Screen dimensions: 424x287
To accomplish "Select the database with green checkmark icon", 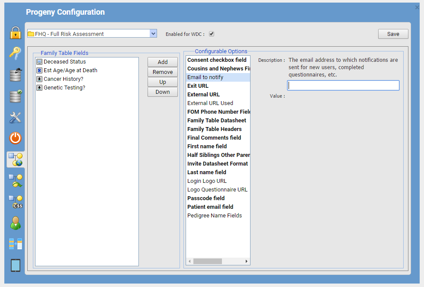I will 16,96.
